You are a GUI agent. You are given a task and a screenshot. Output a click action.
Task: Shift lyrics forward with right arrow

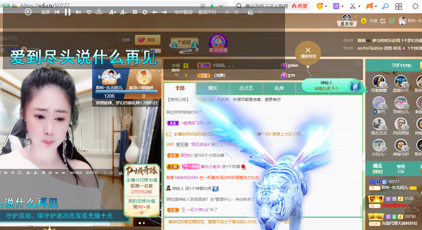click(164, 12)
